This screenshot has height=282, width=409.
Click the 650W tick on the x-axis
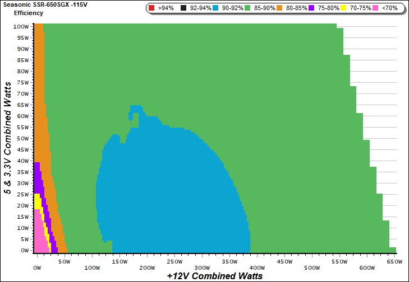(394, 261)
